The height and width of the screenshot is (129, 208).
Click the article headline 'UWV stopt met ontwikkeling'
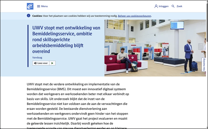click(x=66, y=40)
